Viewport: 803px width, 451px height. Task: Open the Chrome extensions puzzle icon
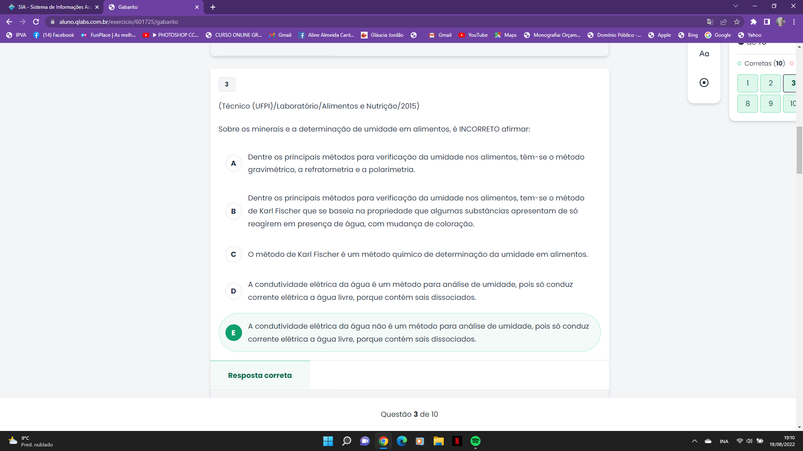click(x=753, y=22)
